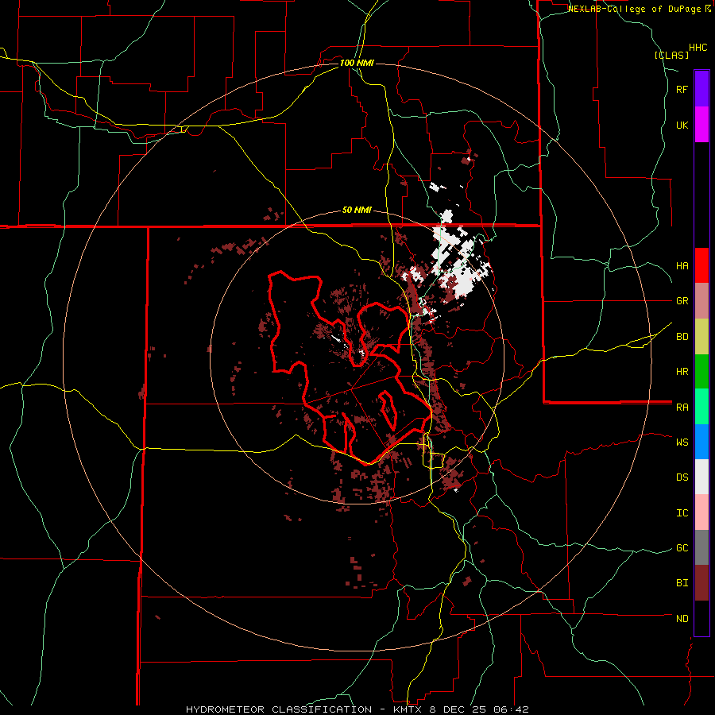Screen dimensions: 715x715
Task: Click the 50 NMI range ring label
Action: tap(357, 210)
